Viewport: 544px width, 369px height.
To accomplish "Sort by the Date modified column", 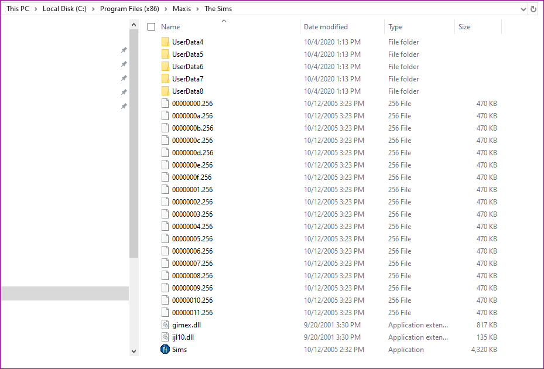I will (326, 27).
